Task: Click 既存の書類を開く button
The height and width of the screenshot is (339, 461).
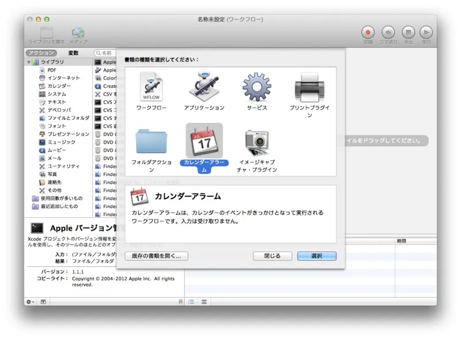Action: click(x=156, y=256)
